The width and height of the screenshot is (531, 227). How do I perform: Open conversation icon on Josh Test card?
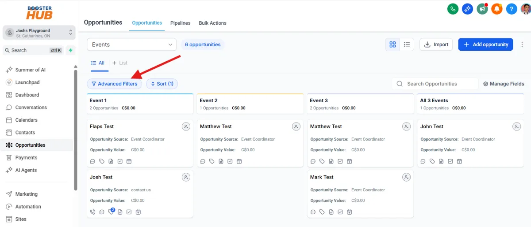click(102, 212)
